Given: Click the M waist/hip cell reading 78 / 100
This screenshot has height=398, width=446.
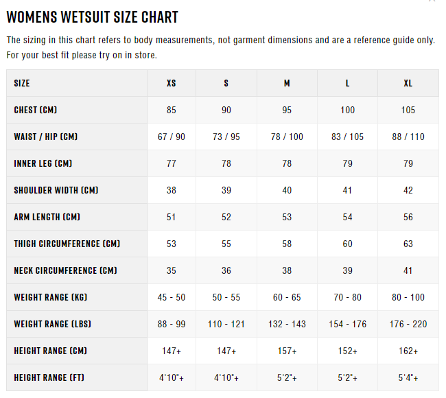Looking at the screenshot, I should [287, 137].
